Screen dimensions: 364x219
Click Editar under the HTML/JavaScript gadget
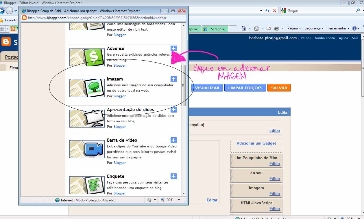275,209
